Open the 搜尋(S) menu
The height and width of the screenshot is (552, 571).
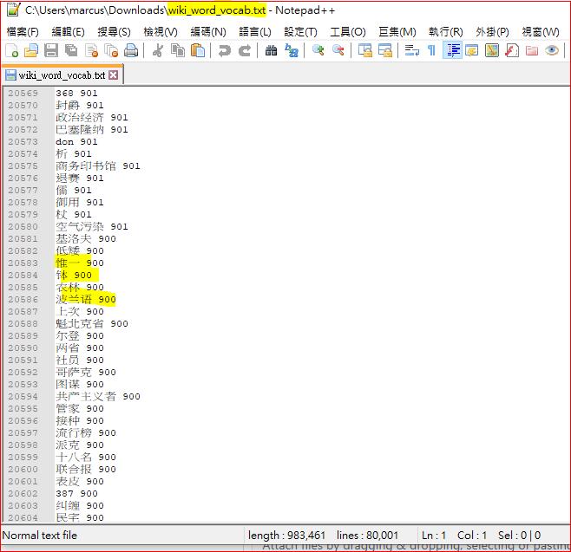point(114,32)
